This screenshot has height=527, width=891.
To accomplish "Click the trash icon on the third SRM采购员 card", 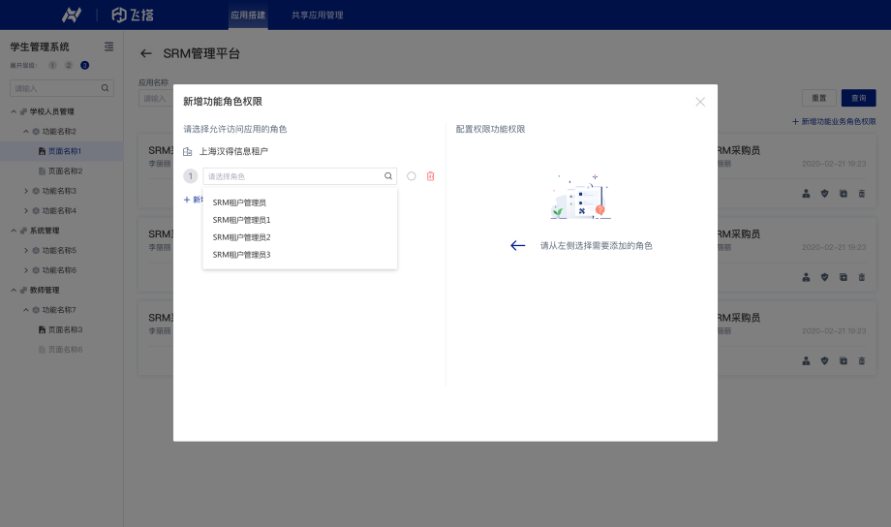I will tap(861, 360).
